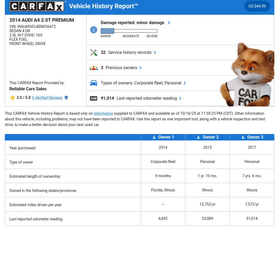The height and width of the screenshot is (256, 280).
Task: Click the US $44.99 price button
Action: pos(257,6)
